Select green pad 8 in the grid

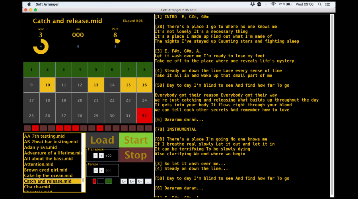click(144, 70)
